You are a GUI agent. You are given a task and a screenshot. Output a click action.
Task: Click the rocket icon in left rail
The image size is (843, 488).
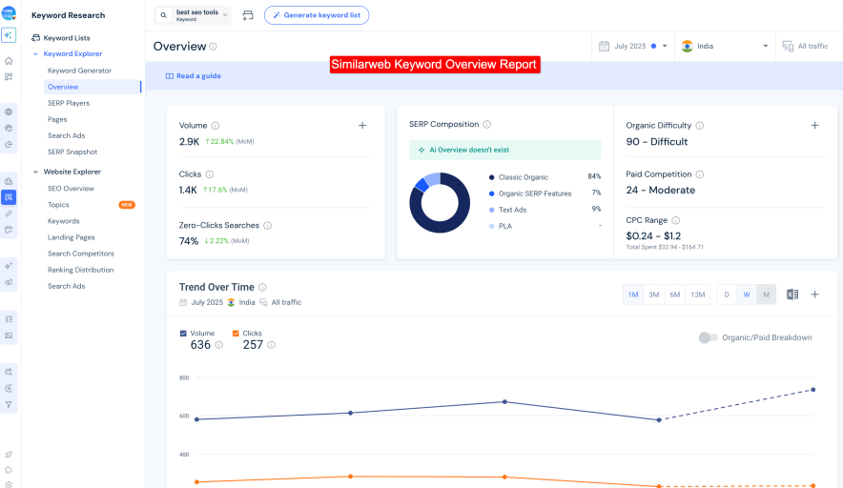(9, 455)
